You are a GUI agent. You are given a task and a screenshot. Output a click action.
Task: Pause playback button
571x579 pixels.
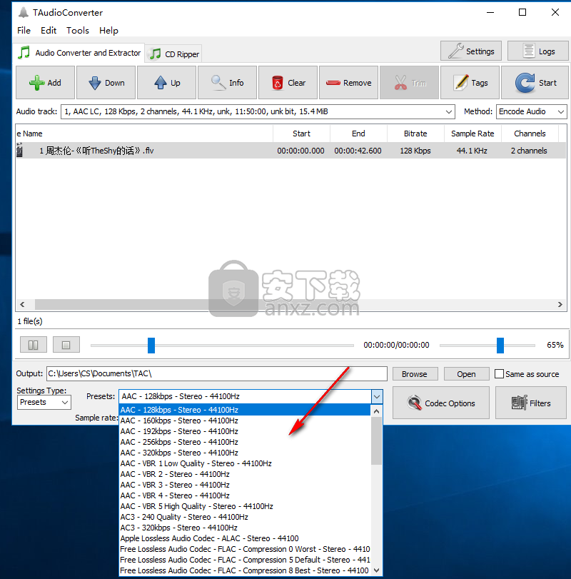click(34, 345)
